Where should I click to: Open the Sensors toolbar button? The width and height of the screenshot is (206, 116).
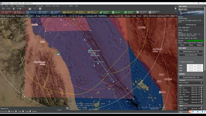[x=117, y=12]
